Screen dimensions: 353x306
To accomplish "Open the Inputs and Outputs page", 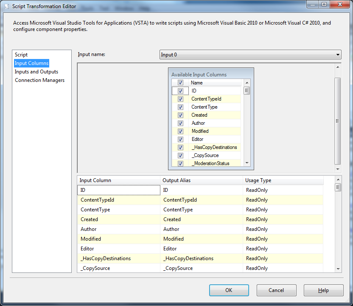I will click(36, 72).
